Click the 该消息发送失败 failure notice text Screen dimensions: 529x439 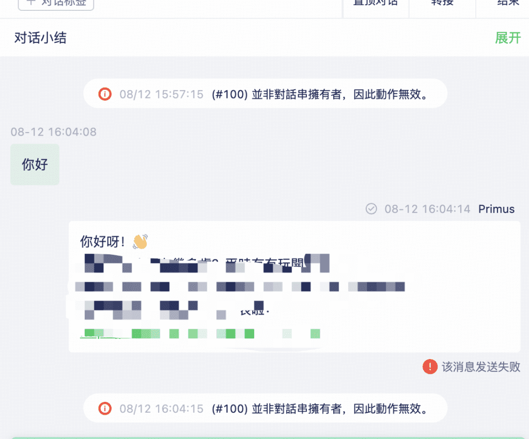click(x=481, y=367)
